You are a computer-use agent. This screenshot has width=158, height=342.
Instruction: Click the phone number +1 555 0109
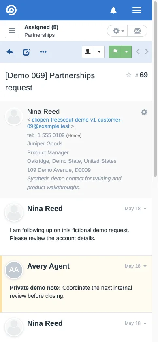pyautogui.click(x=46, y=135)
